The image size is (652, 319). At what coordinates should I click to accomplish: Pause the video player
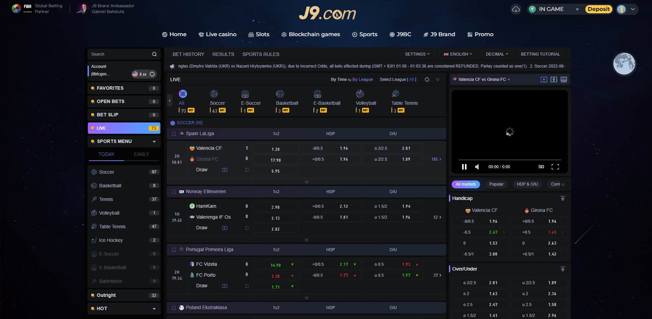tap(464, 167)
